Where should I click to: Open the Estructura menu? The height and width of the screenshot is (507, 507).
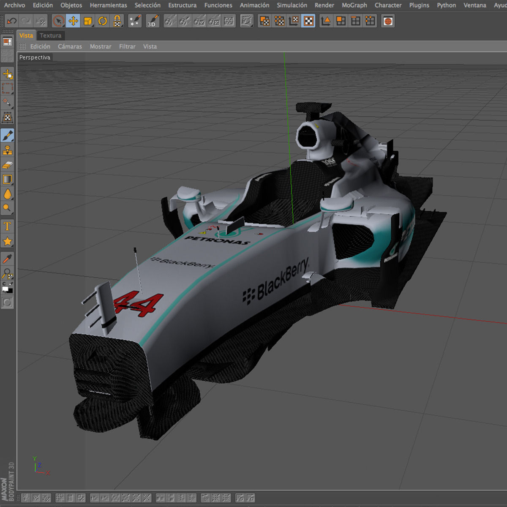click(x=183, y=5)
